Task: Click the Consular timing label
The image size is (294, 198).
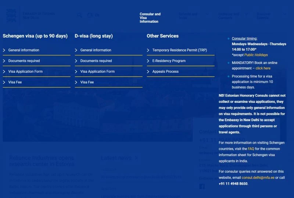Action: 244,39
